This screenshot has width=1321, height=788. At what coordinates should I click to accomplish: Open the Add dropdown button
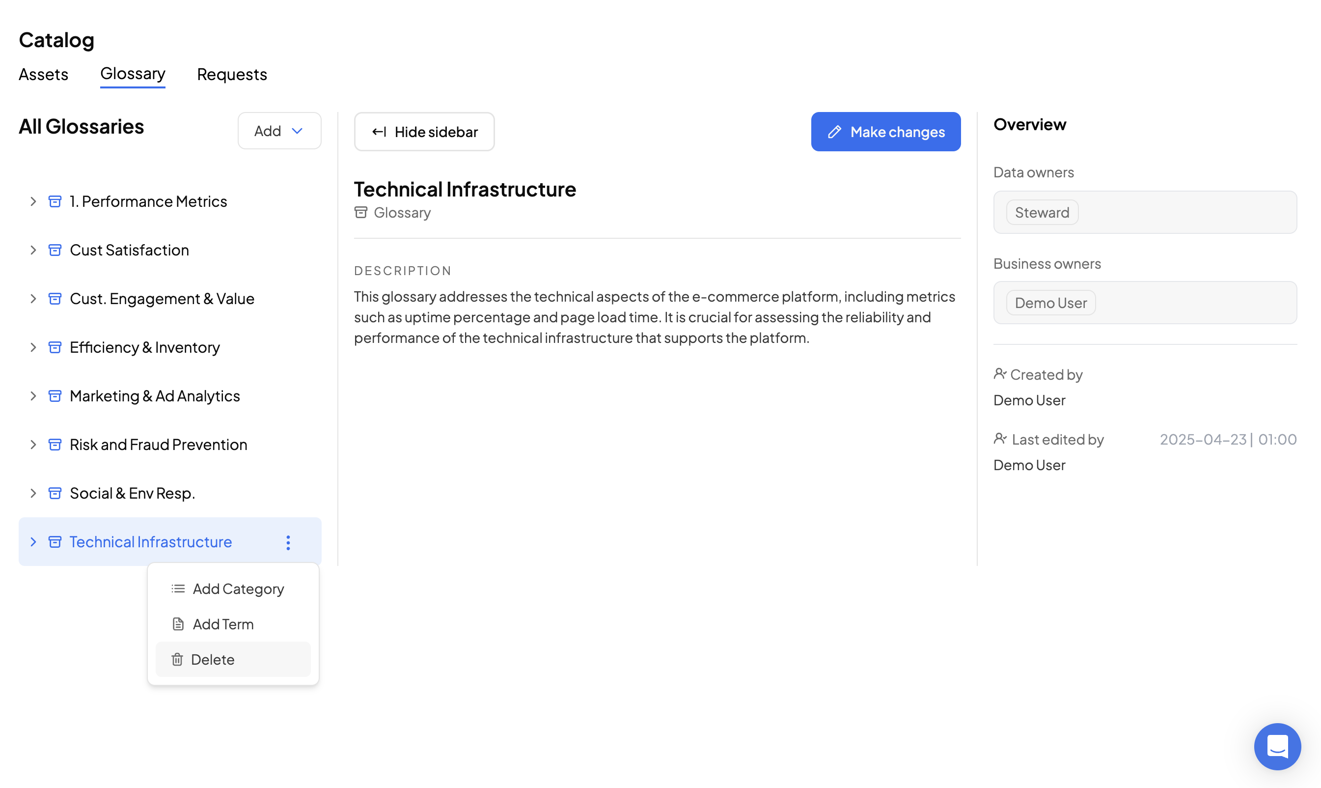click(x=279, y=131)
